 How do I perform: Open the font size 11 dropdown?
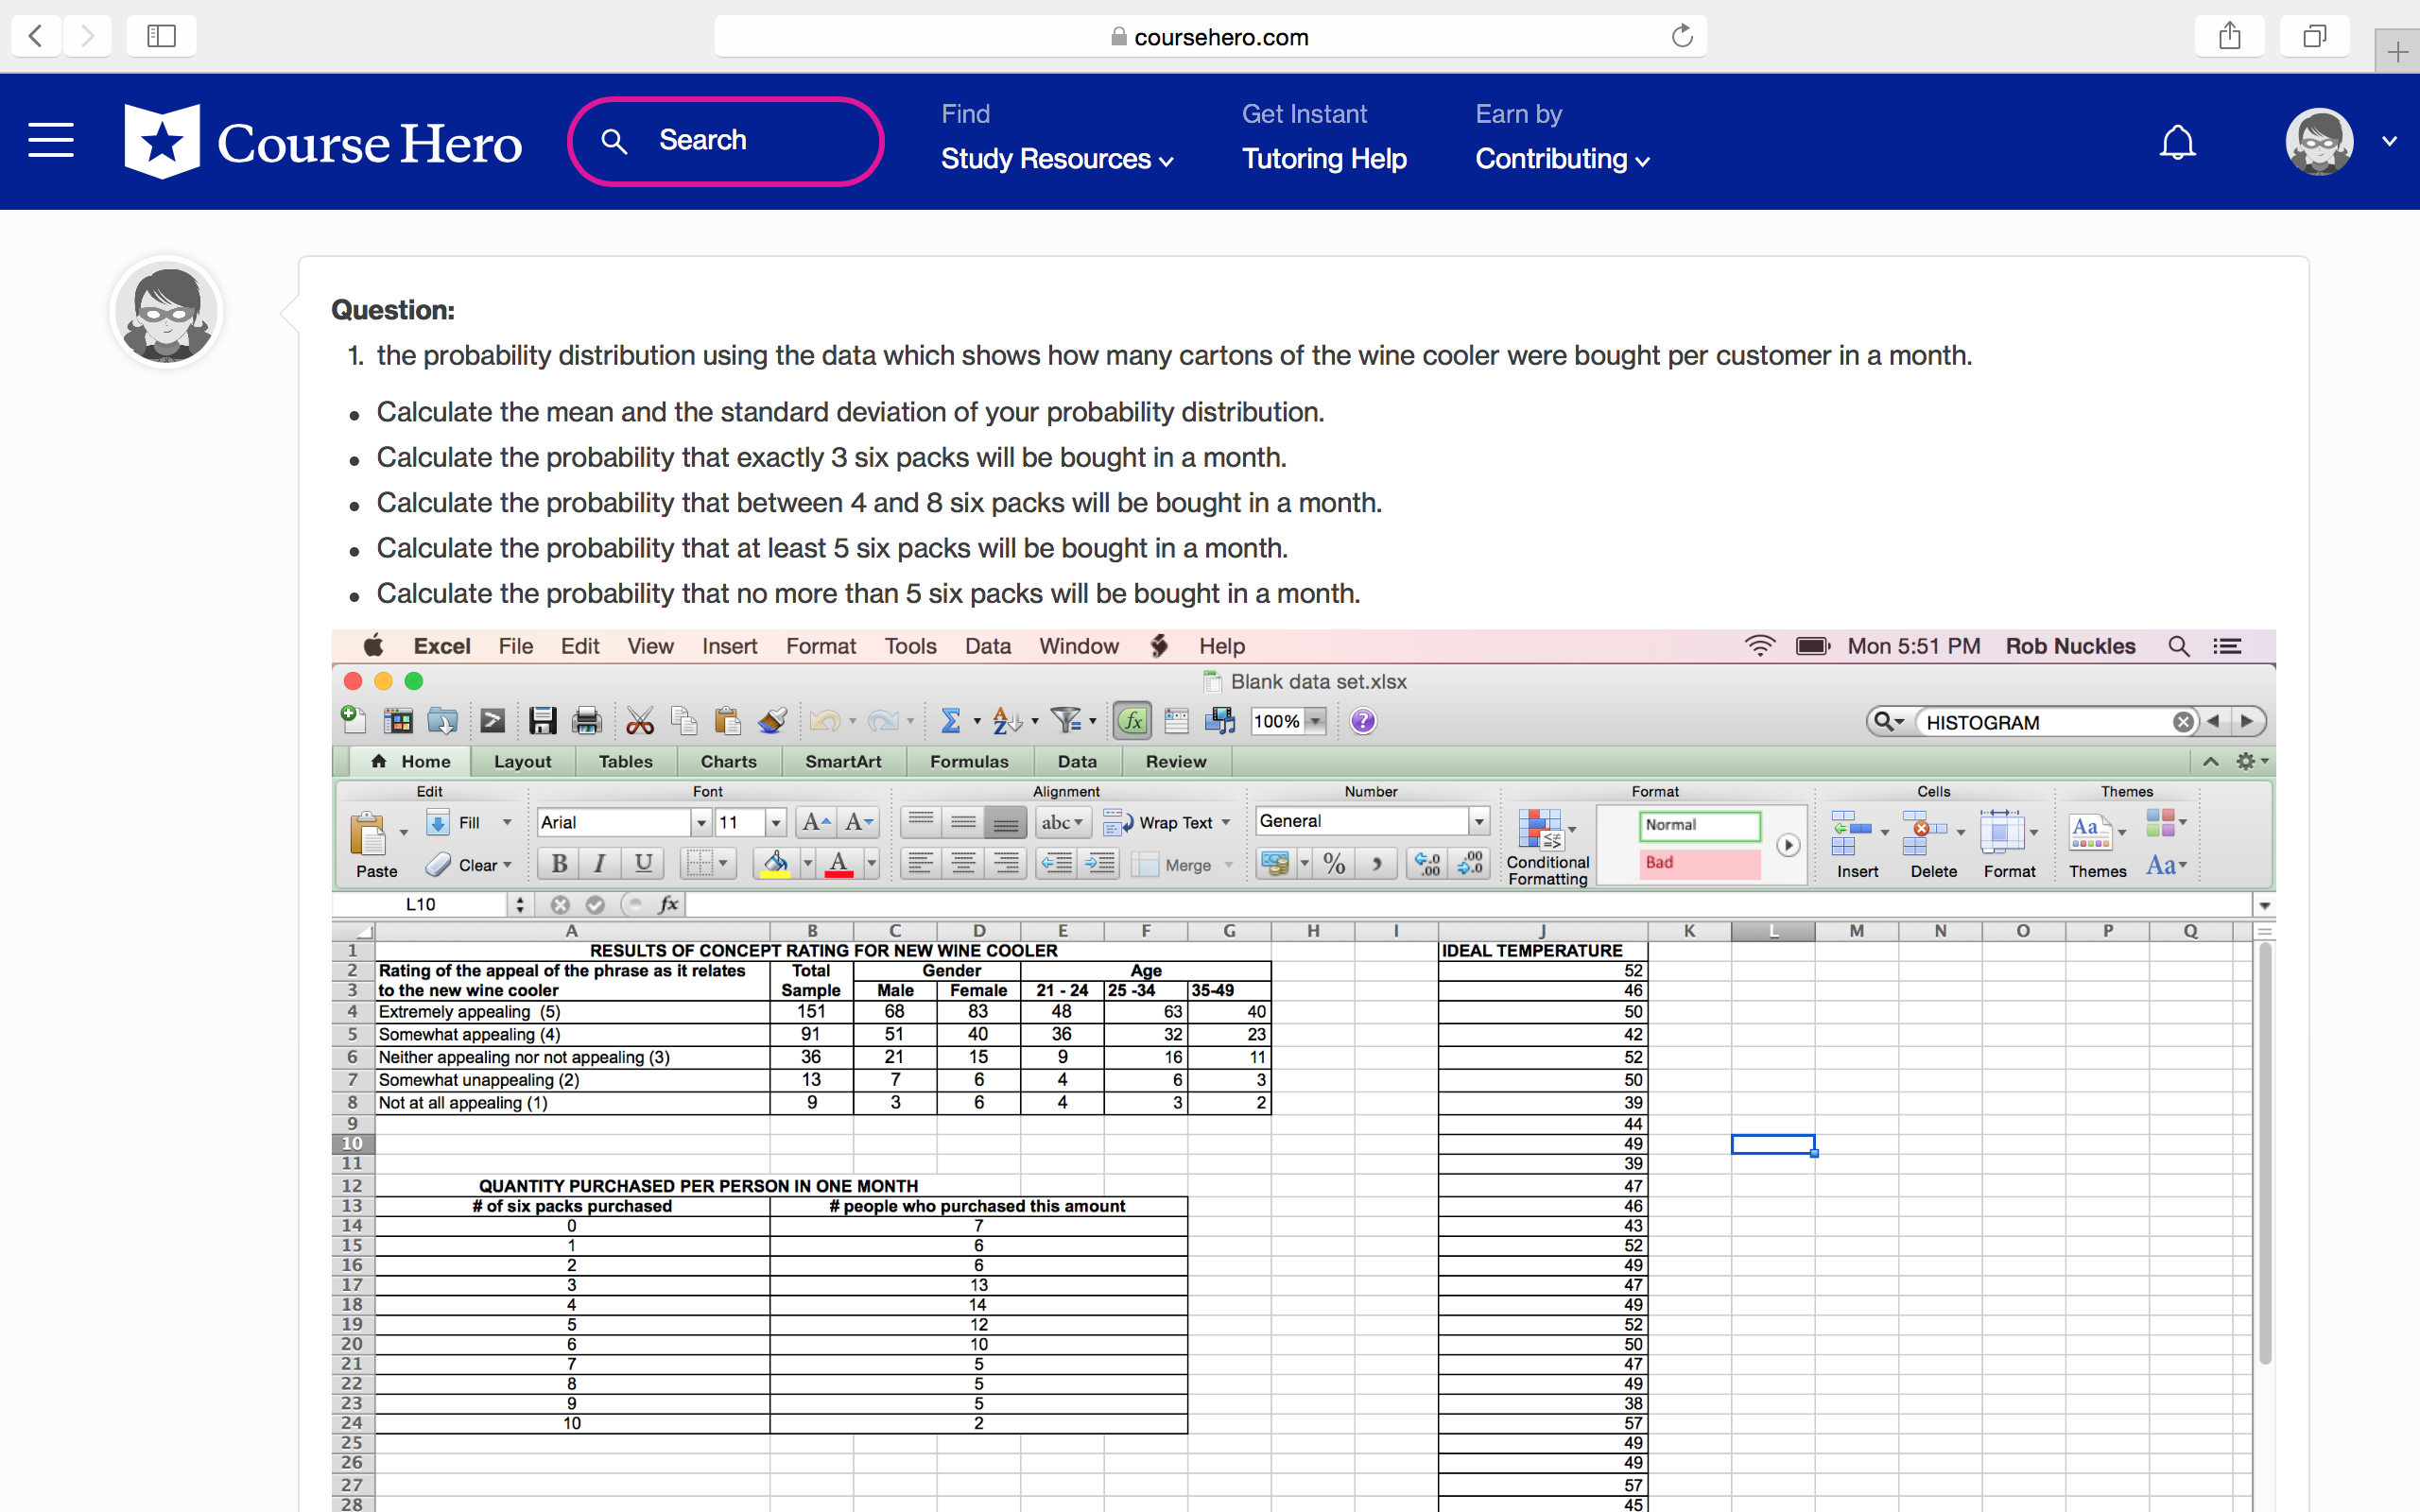[x=776, y=823]
